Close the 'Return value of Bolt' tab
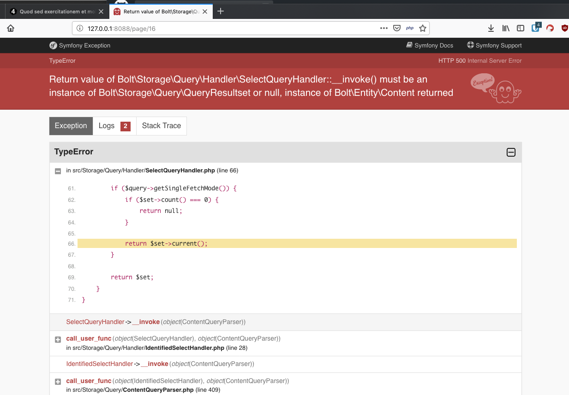This screenshot has width=569, height=395. 206,12
